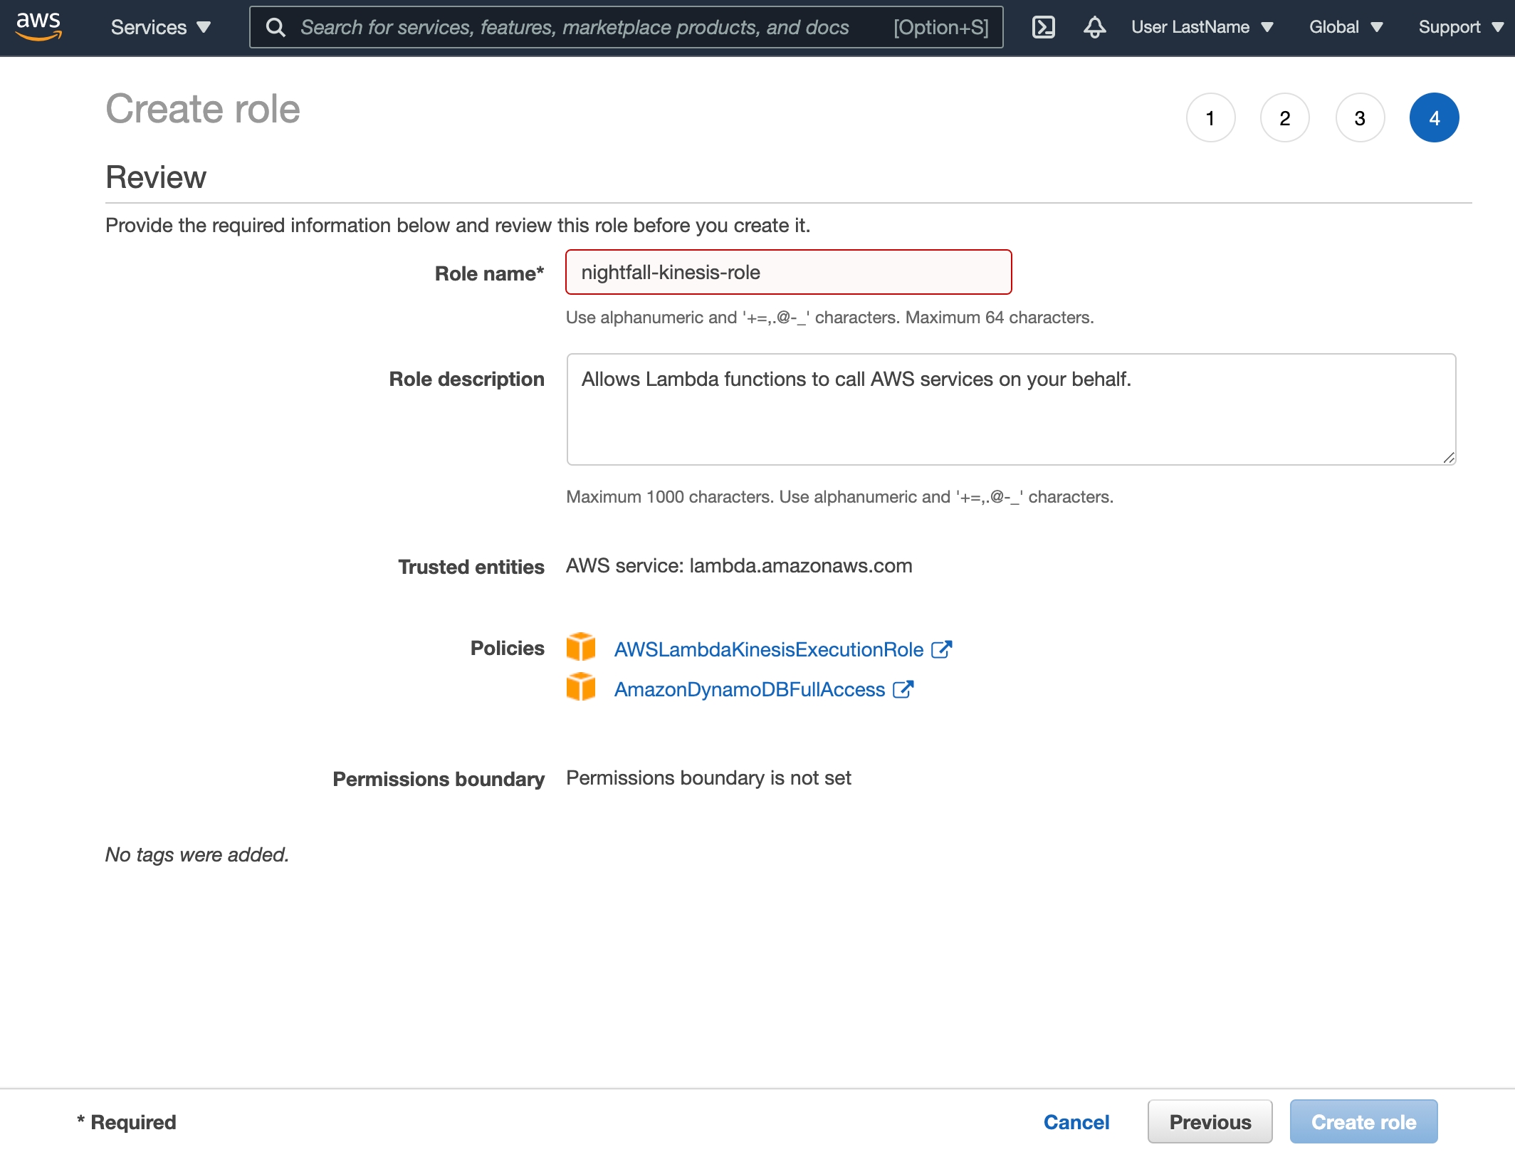The image size is (1515, 1152).
Task: Go to wizard step 1
Action: coord(1210,117)
